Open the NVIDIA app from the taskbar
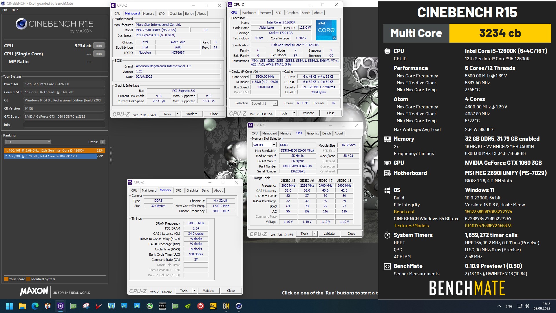Screen dimensions: 556x313 click(188, 306)
